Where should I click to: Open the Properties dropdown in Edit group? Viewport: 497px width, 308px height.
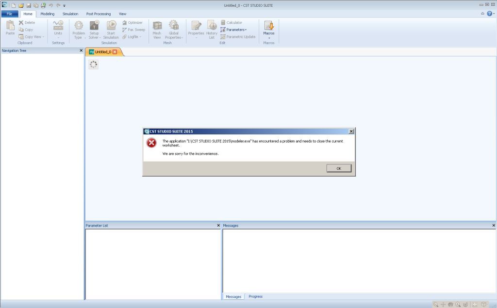196,30
